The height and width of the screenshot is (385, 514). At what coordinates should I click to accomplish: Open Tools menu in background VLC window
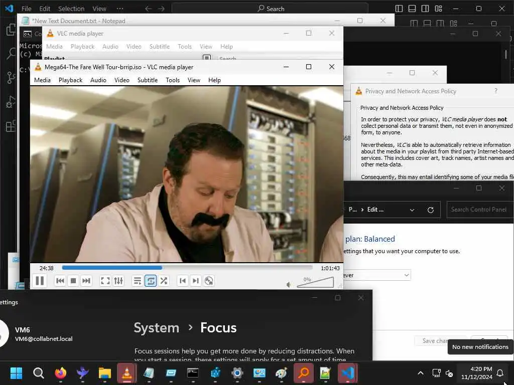(x=185, y=47)
